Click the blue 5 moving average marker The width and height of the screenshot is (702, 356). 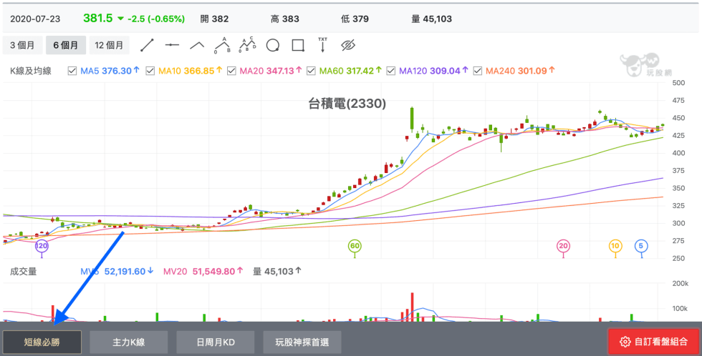(641, 246)
